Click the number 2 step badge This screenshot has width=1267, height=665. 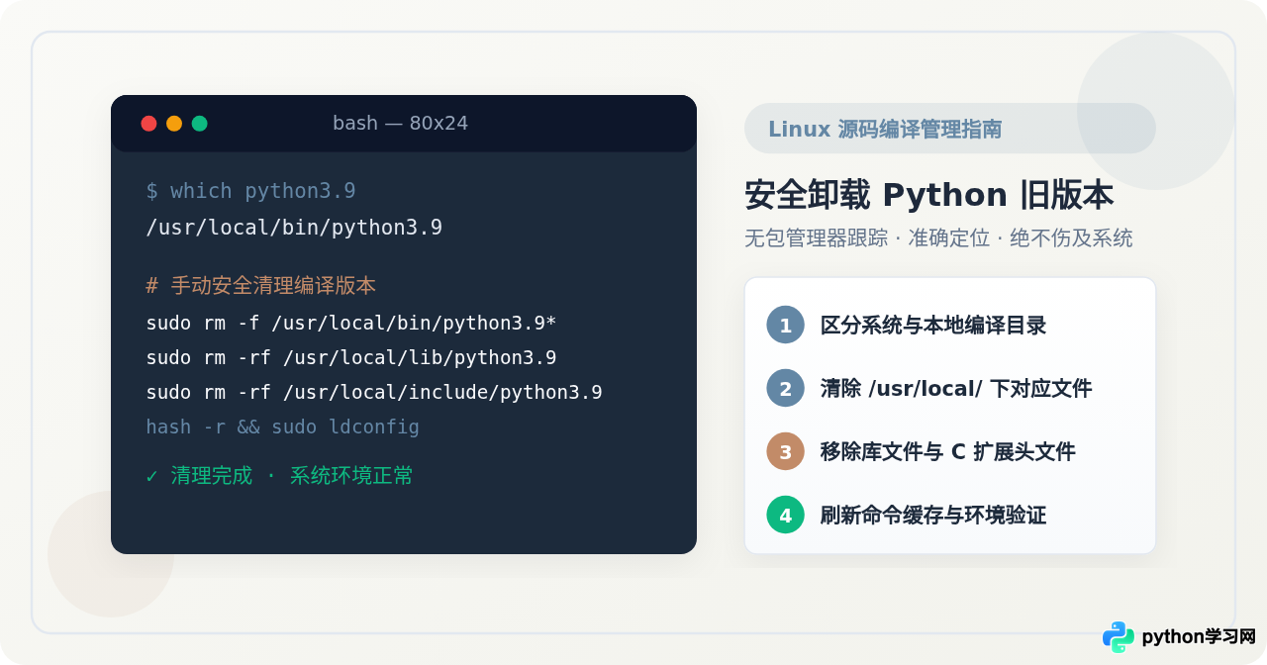786,388
